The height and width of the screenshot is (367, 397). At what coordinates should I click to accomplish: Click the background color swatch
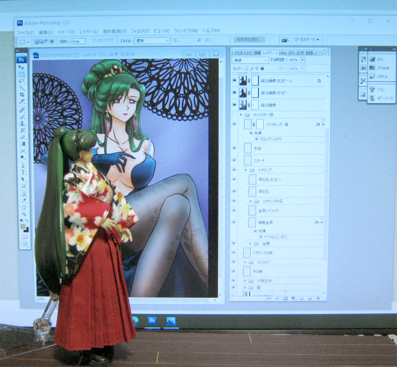coord(26,229)
